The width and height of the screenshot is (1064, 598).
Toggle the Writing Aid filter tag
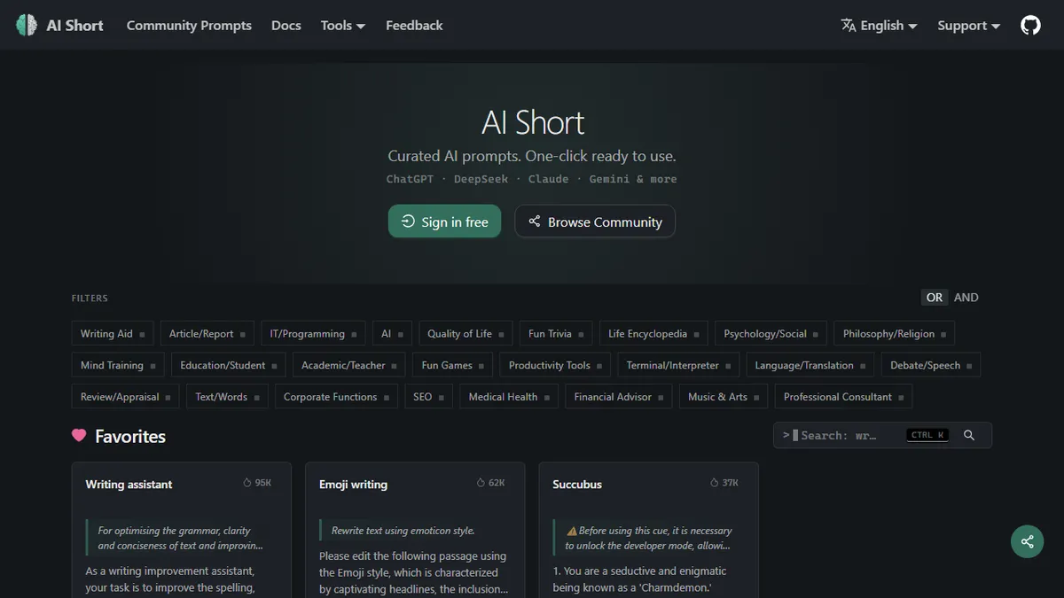(x=113, y=334)
